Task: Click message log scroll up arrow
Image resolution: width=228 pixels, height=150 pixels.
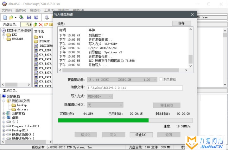Action: [191, 29]
